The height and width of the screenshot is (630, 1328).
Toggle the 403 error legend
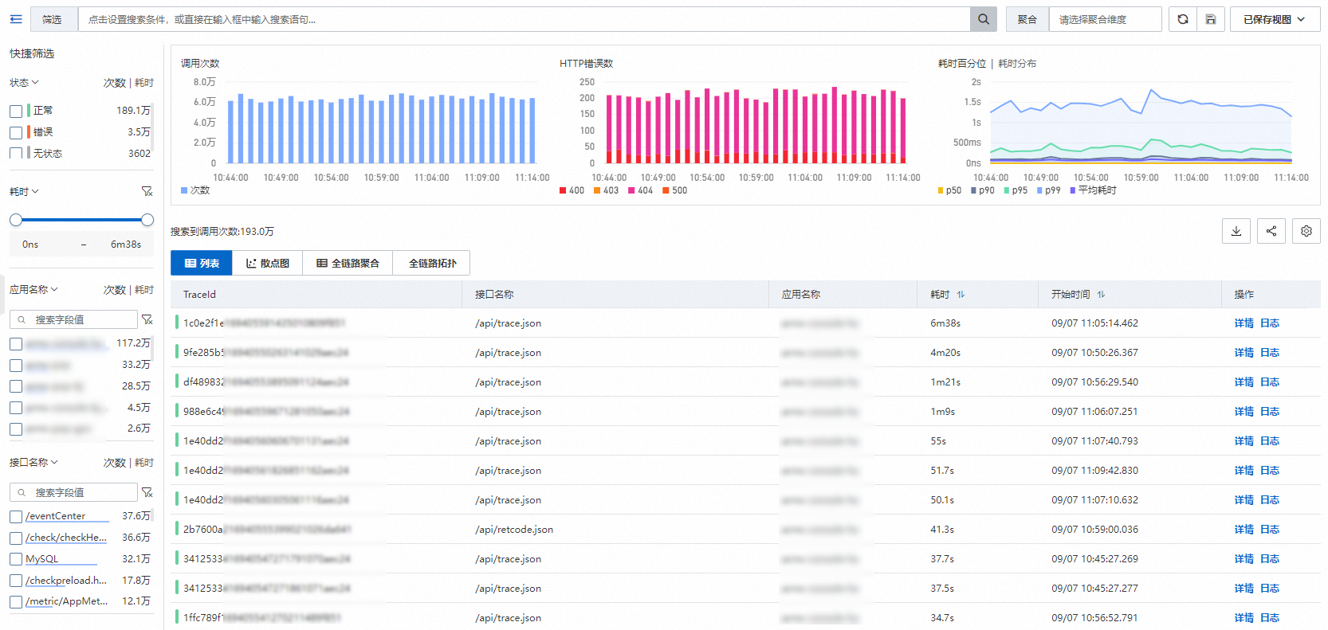pyautogui.click(x=606, y=190)
